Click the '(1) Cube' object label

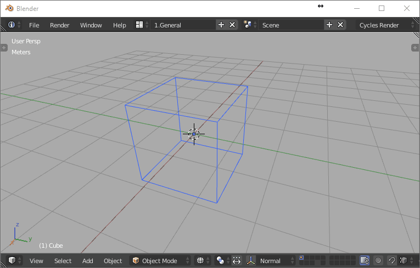coord(51,246)
